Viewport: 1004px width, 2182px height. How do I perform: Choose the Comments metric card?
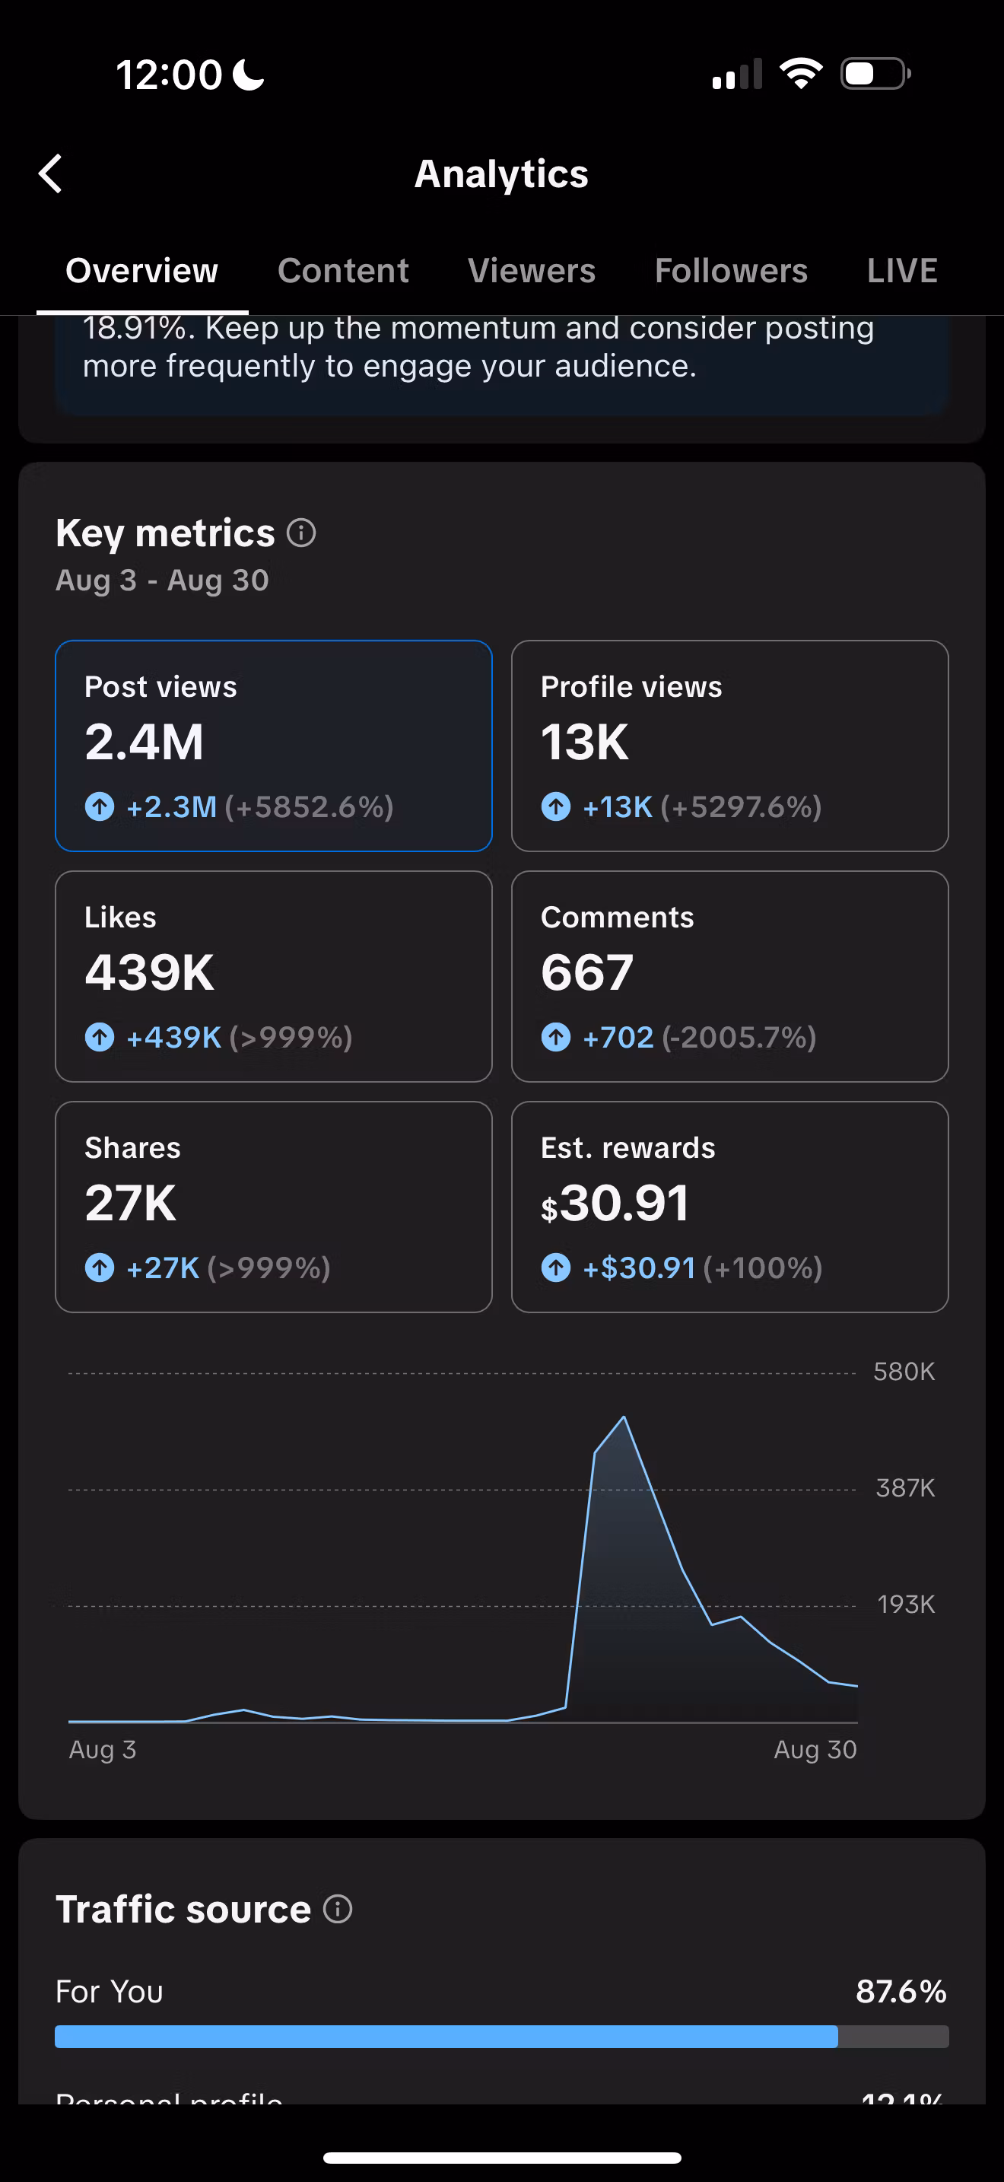click(729, 976)
